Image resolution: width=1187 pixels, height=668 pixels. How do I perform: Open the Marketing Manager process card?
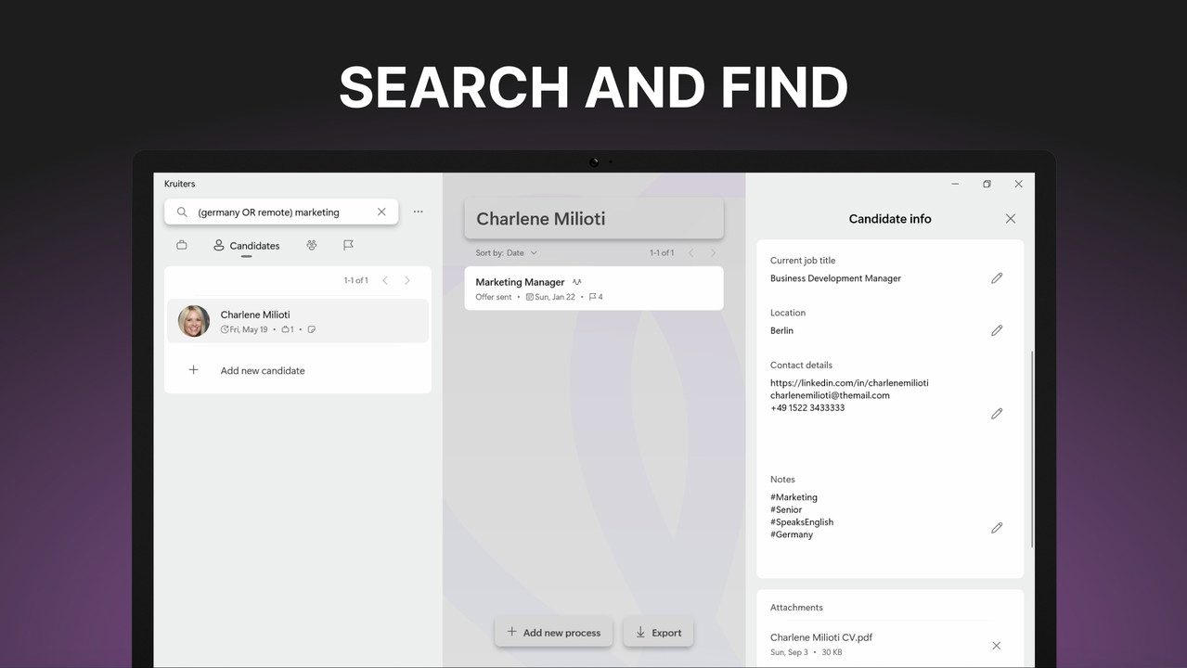coord(594,289)
